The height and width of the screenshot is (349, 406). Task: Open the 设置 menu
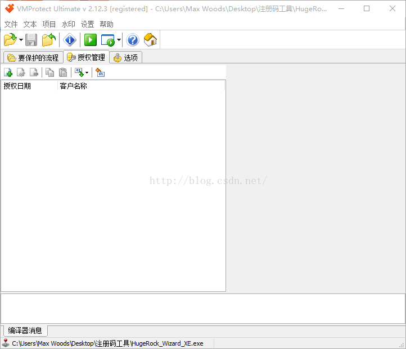tap(88, 24)
